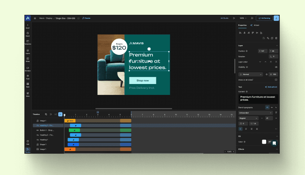The width and height of the screenshot is (305, 175).
Task: Open the Regular font weight dropdown
Action: (249, 118)
